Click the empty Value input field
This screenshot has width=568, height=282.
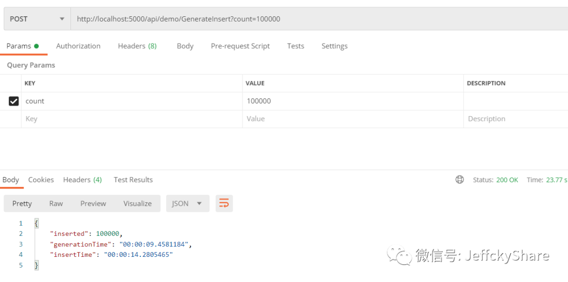pos(353,119)
